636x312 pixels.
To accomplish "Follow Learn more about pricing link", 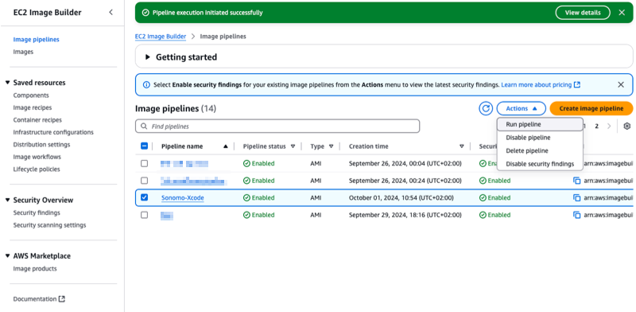I will [541, 85].
